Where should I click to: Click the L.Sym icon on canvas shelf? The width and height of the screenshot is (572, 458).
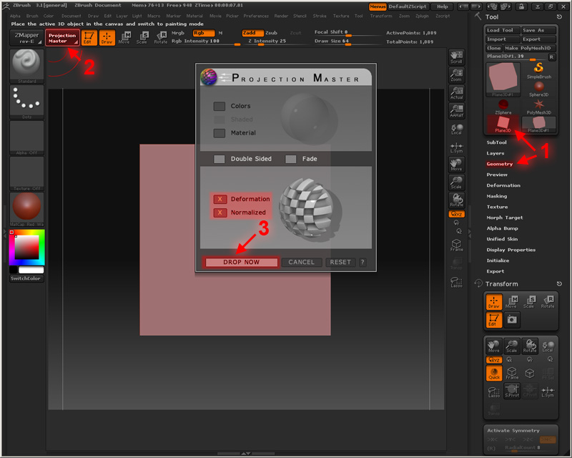456,147
